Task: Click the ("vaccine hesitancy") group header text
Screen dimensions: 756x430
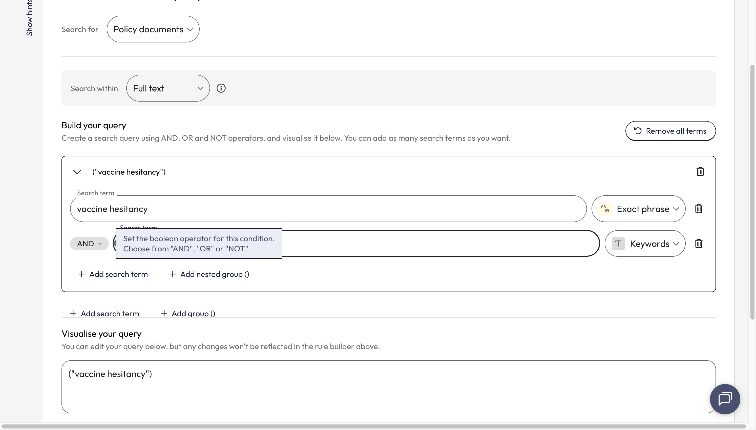Action: point(129,172)
